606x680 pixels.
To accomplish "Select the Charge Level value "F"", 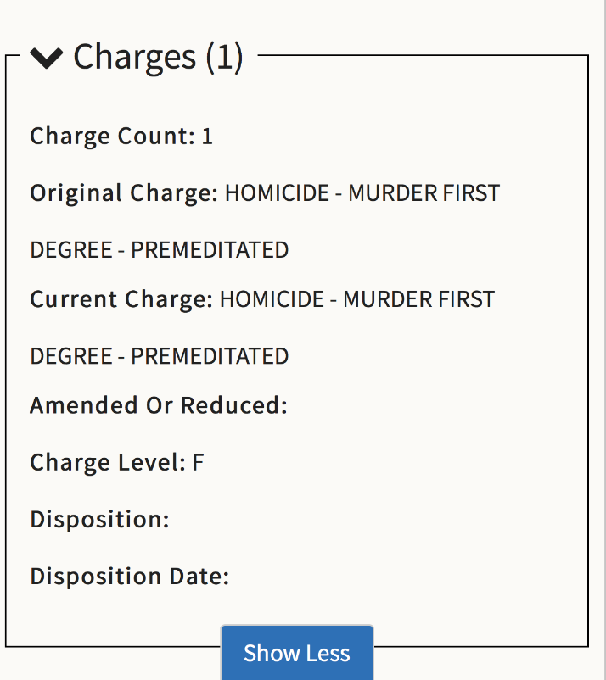I will 198,462.
